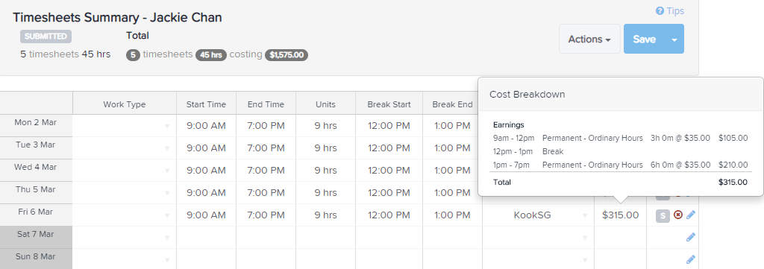The width and height of the screenshot is (764, 269).
Task: Click Start Time cell for Mon 2 Mar
Action: pyautogui.click(x=206, y=125)
